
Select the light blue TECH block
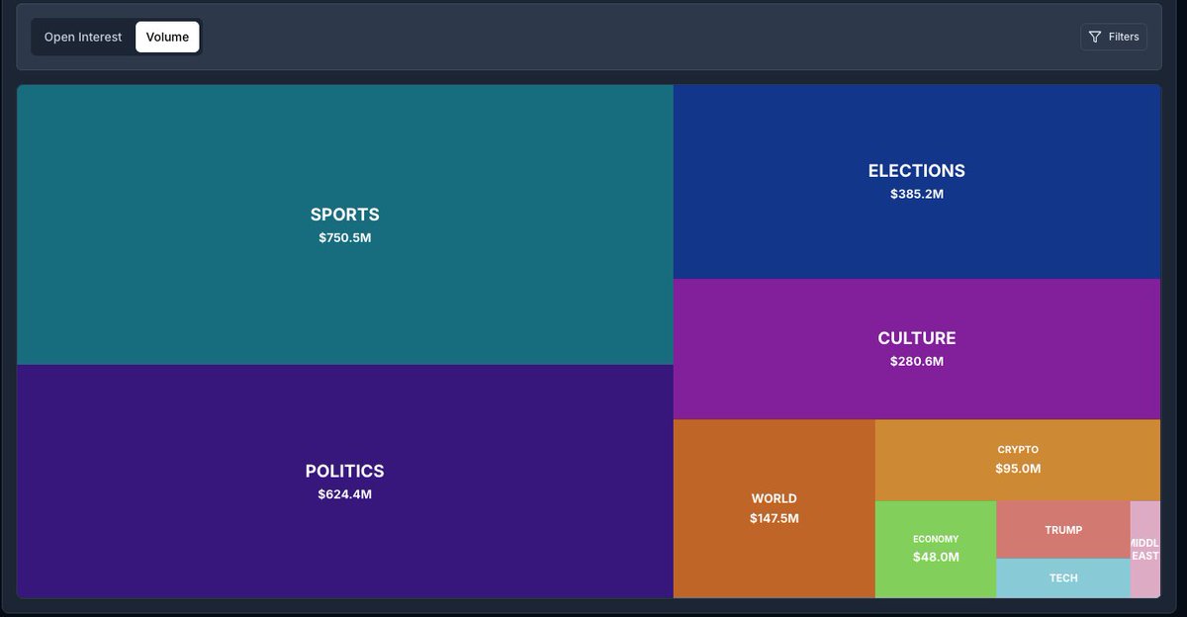pos(1063,578)
